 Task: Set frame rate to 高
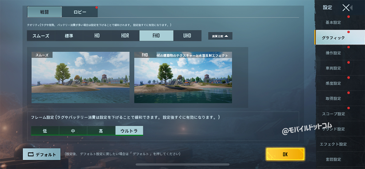coord(101,131)
